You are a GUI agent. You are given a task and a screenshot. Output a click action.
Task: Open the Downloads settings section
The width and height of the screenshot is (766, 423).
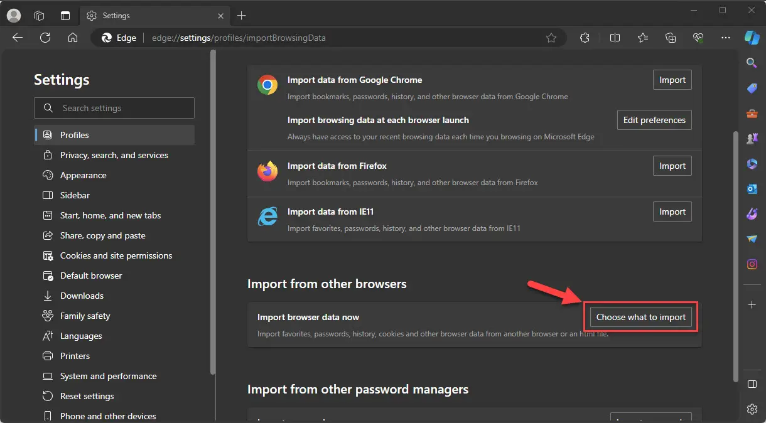click(115, 296)
